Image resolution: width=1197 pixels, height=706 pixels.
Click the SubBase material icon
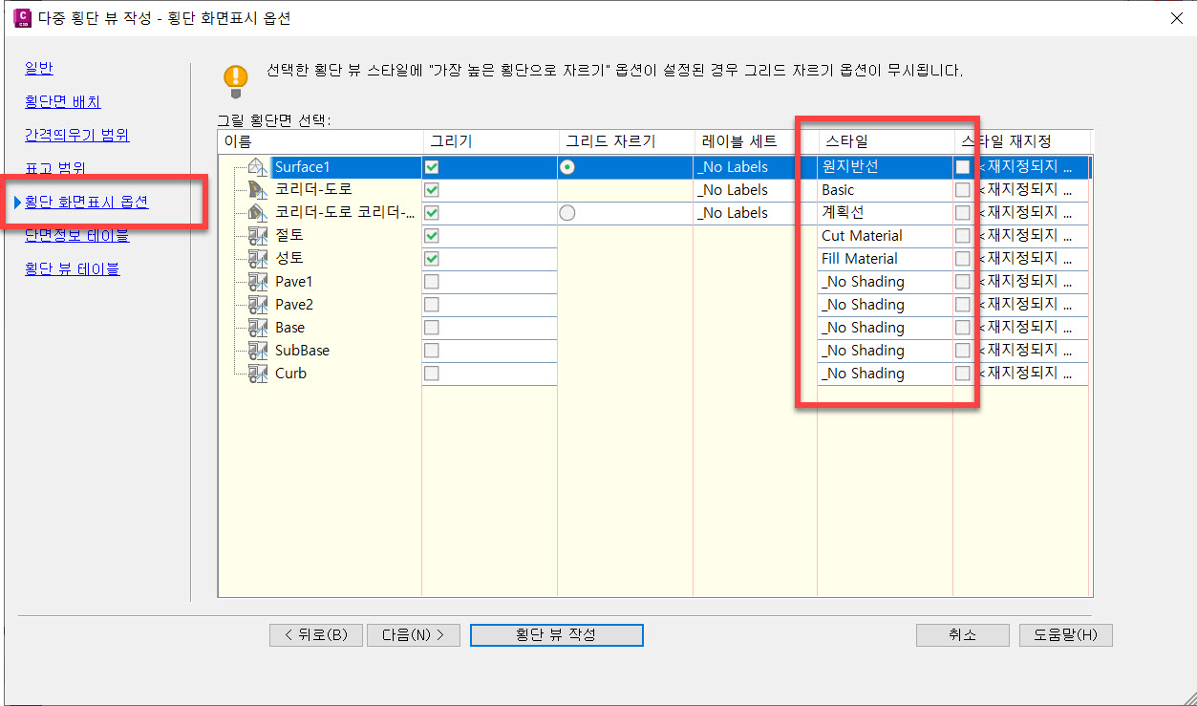pyautogui.click(x=257, y=351)
